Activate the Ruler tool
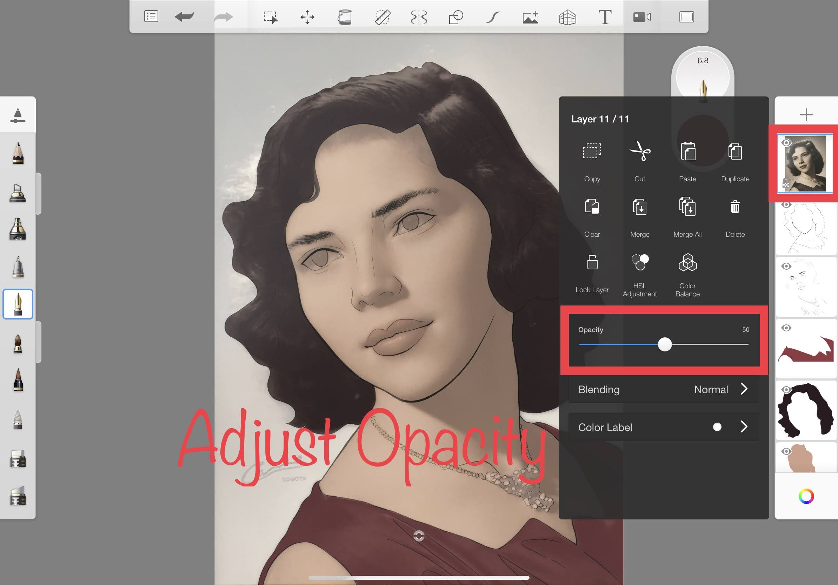Screen dimensions: 838x585 tap(383, 16)
